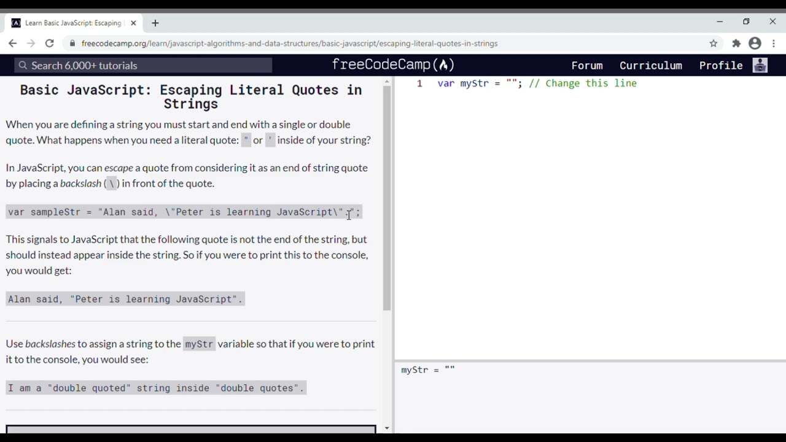The height and width of the screenshot is (442, 786).
Task: Restore down the Chrome window
Action: 746,21
